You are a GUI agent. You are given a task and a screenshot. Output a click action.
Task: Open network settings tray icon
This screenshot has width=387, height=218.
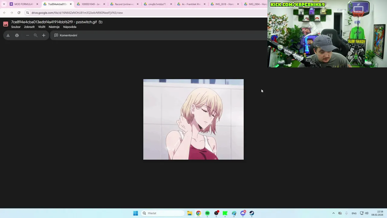tap(362, 213)
